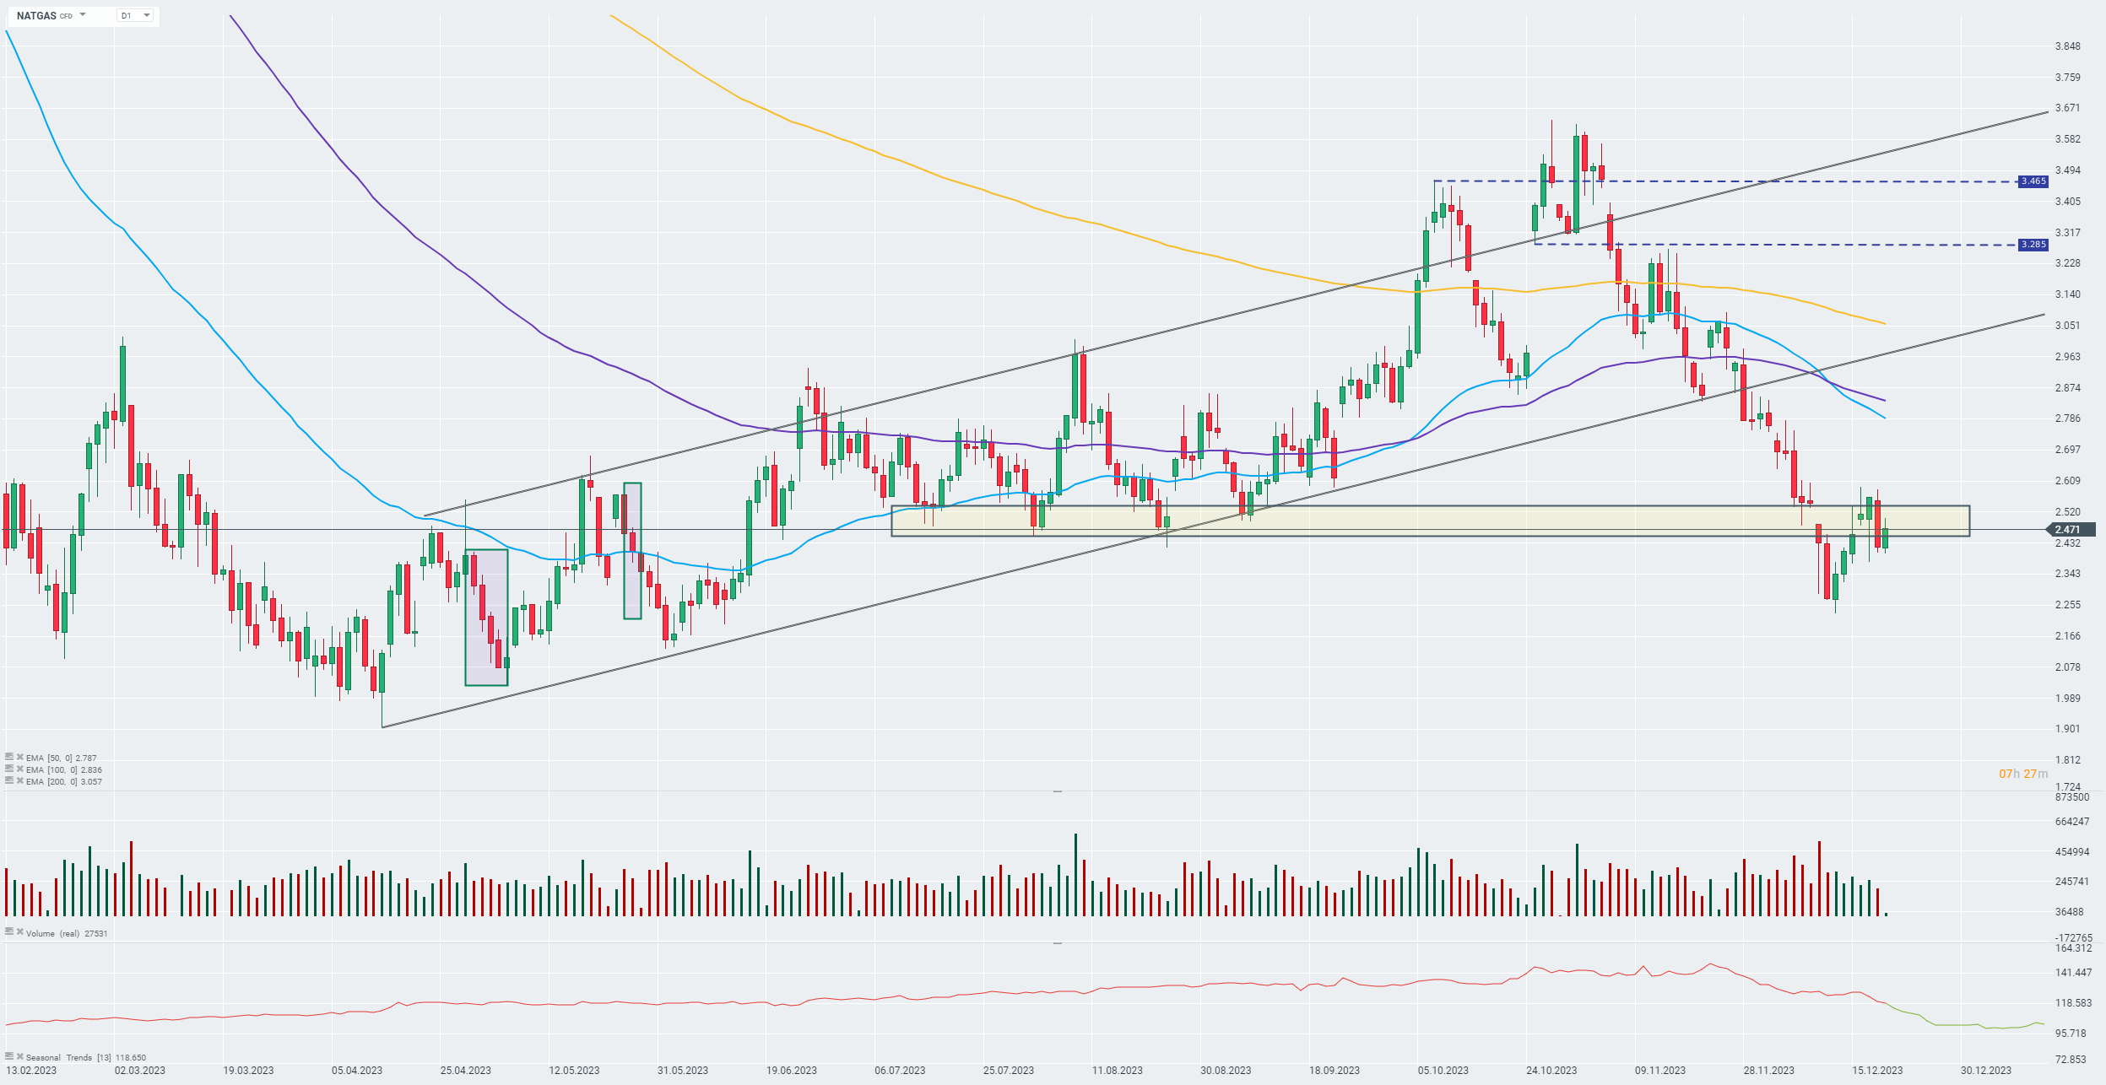
Task: Remove the EMA 200 indicator via X
Action: click(19, 780)
